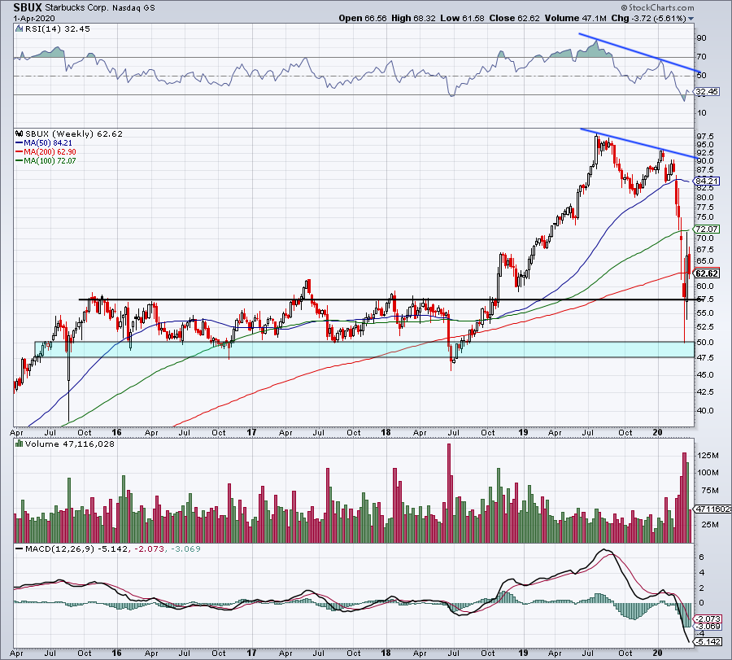
Task: Click the High 68.32 value
Action: [414, 19]
